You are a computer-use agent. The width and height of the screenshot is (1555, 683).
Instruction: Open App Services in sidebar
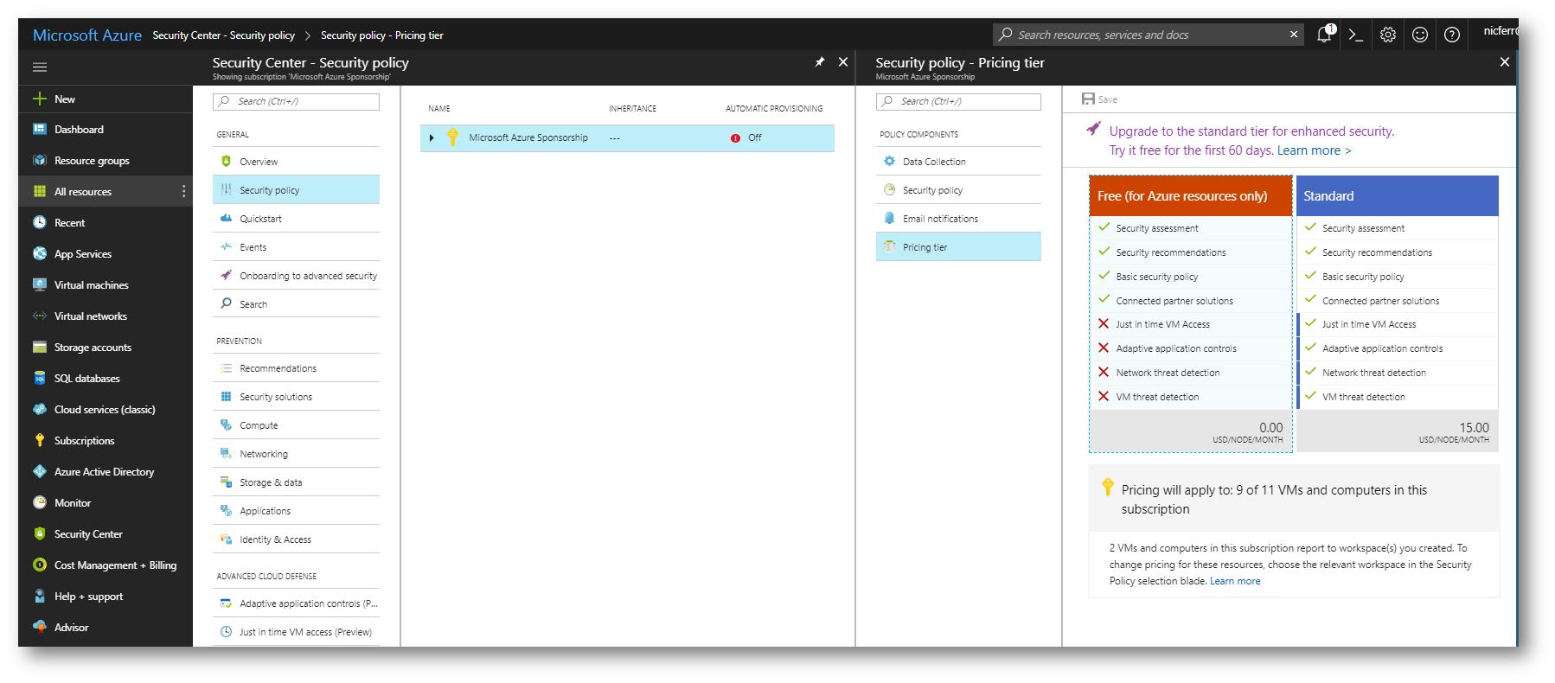point(106,254)
